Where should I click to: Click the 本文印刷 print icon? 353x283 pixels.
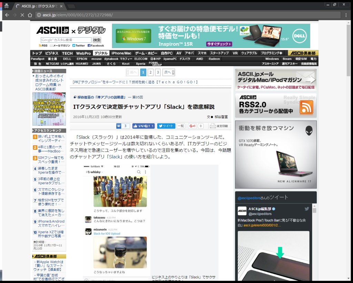(219, 126)
